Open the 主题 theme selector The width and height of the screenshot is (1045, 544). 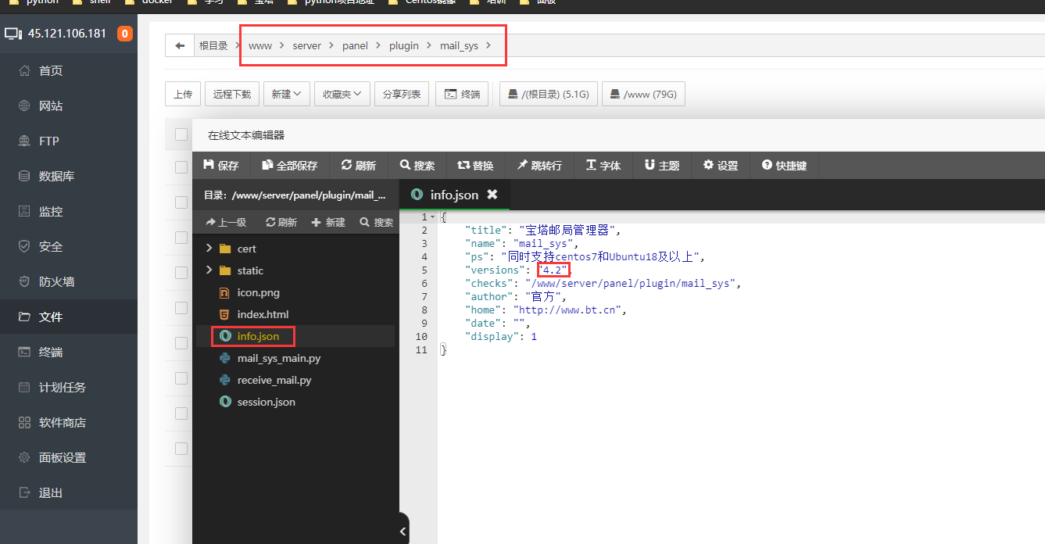(x=661, y=166)
